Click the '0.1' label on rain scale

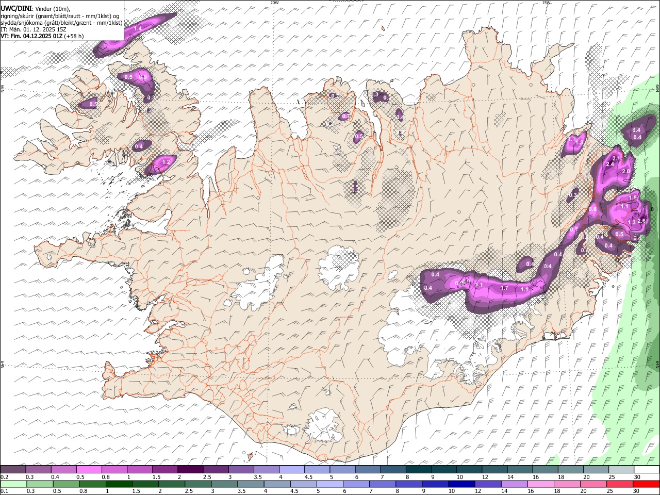(5, 491)
